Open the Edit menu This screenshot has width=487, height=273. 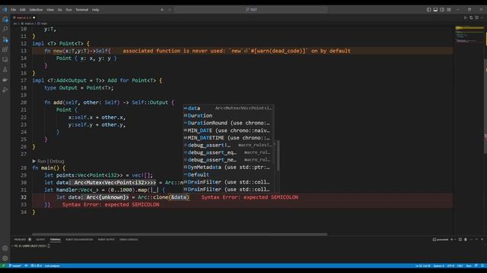click(x=23, y=10)
